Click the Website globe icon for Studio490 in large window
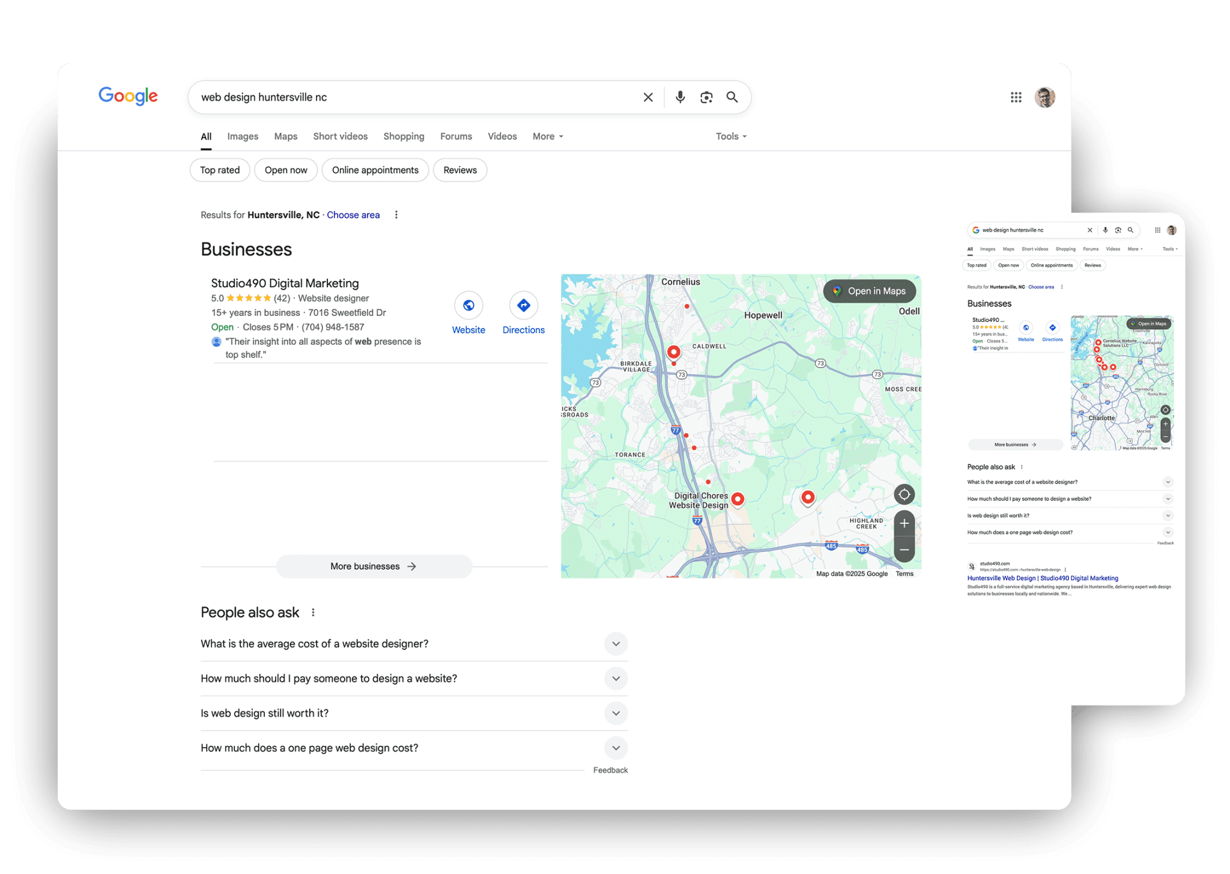 (x=468, y=306)
